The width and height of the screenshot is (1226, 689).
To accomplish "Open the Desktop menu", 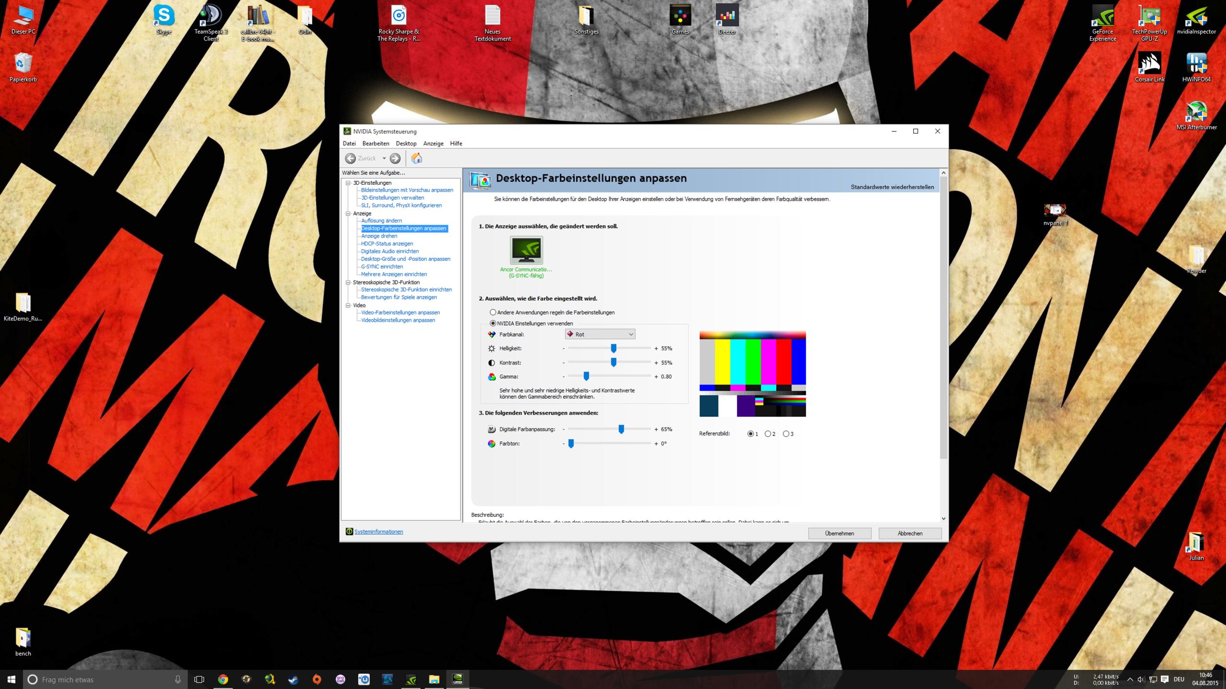I will pyautogui.click(x=406, y=144).
